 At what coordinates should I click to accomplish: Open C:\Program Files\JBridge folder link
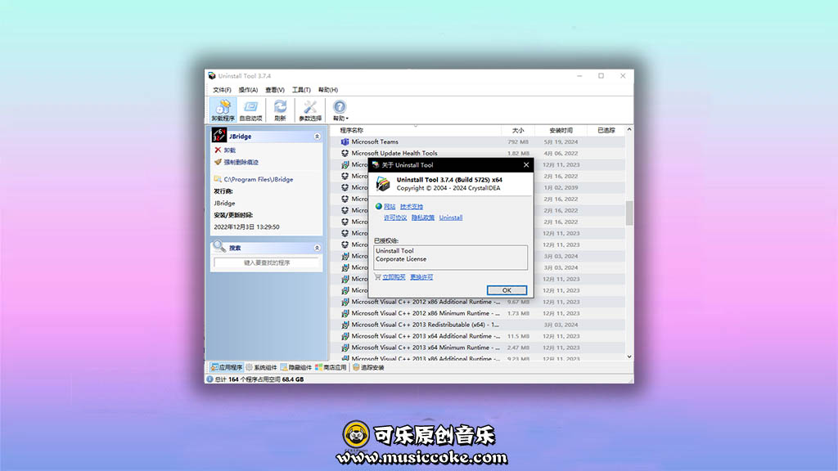pyautogui.click(x=258, y=179)
